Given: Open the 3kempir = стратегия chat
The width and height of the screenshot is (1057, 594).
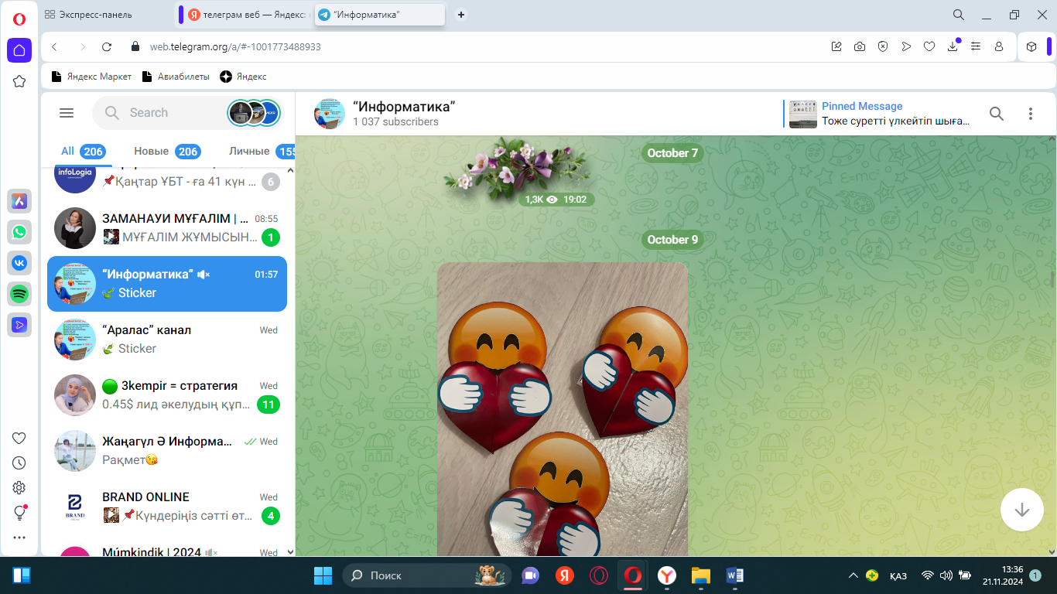Looking at the screenshot, I should click(167, 395).
